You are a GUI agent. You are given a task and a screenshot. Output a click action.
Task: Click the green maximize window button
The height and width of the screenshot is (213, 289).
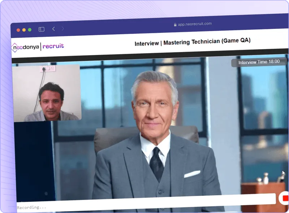coord(30,30)
